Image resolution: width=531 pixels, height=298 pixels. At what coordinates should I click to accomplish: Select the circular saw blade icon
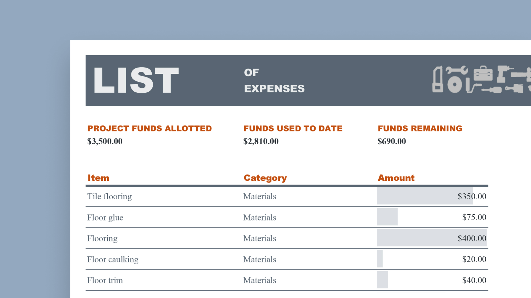pyautogui.click(x=455, y=84)
